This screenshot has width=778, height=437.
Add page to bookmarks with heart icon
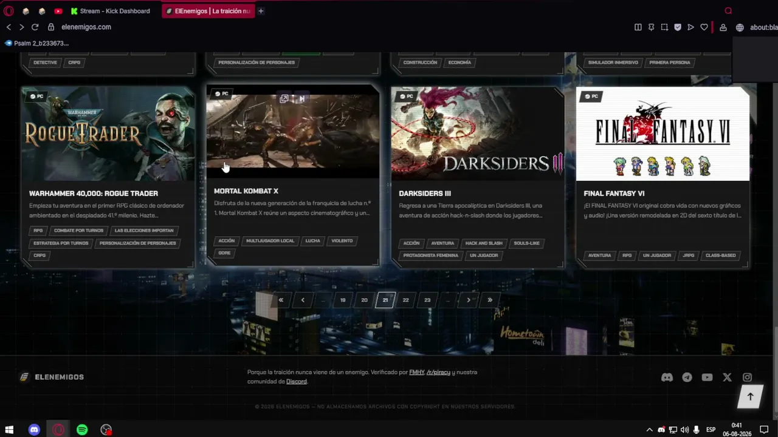pyautogui.click(x=704, y=27)
